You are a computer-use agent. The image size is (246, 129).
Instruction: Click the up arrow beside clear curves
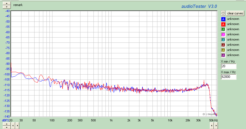pos(223,12)
